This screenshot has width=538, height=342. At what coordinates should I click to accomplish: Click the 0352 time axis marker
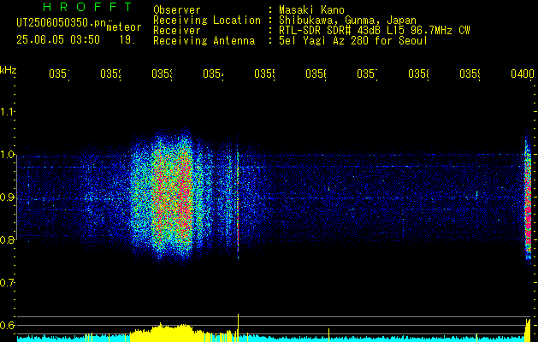tap(111, 74)
